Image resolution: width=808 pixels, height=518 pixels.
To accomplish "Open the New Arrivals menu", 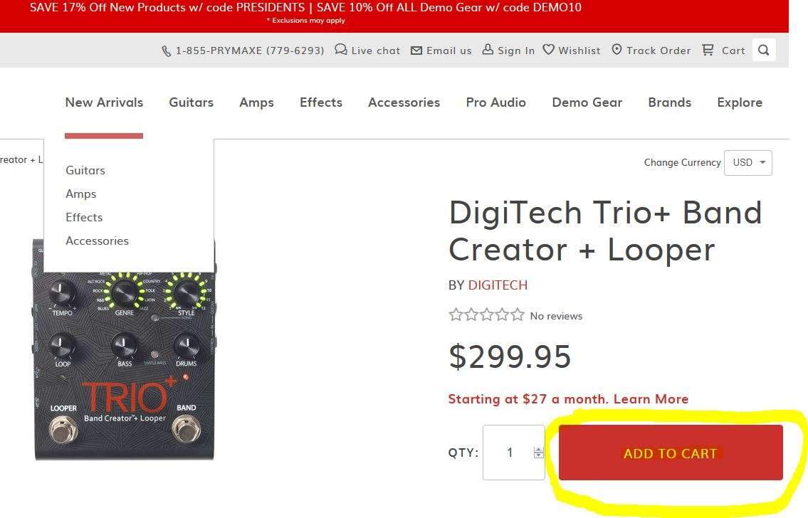I will pos(104,102).
